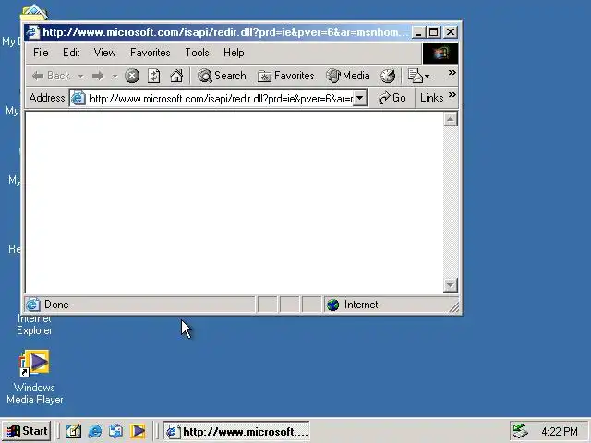Refresh the current page
Screen dimensions: 591x443
154,76
